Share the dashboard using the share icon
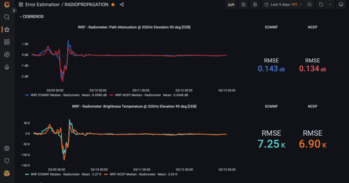This screenshot has width=349, height=183. [122, 4]
